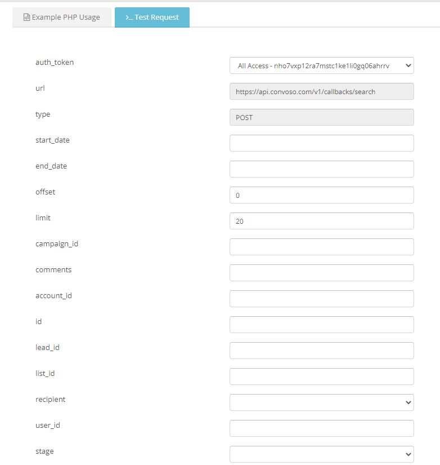Focus the end_date text box
This screenshot has height=465, width=440.
321,169
